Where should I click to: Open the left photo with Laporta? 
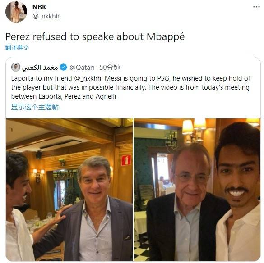click(69, 190)
